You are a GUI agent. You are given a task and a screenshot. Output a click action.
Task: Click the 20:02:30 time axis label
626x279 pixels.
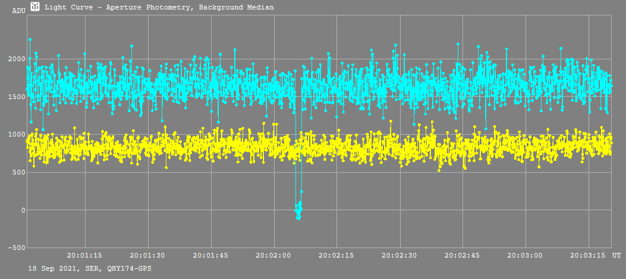(400, 255)
